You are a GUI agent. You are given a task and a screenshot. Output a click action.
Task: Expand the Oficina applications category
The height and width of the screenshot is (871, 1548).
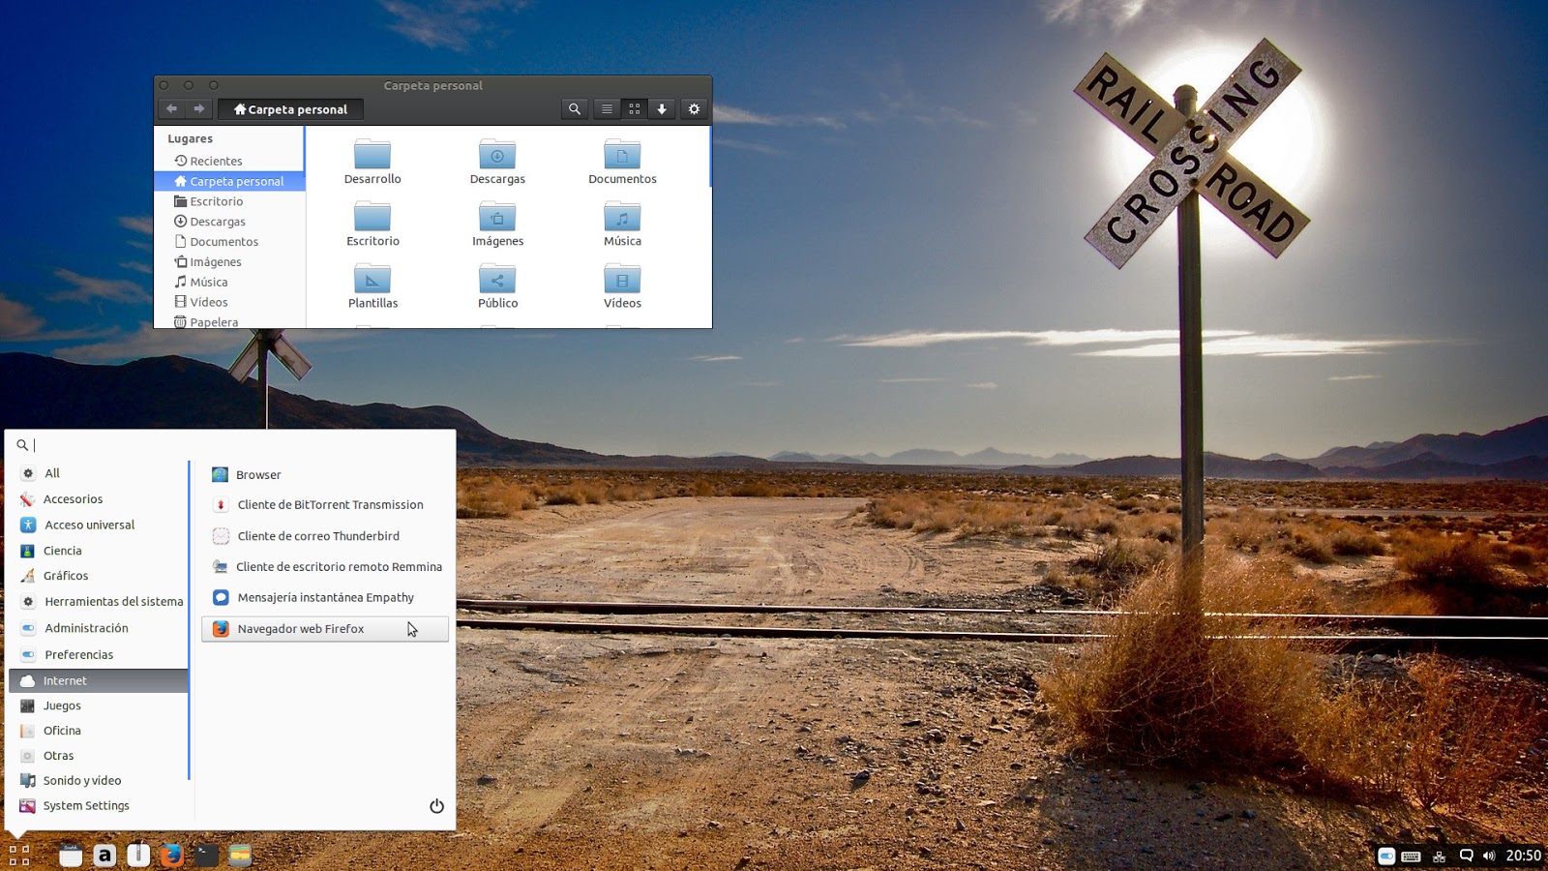point(61,730)
